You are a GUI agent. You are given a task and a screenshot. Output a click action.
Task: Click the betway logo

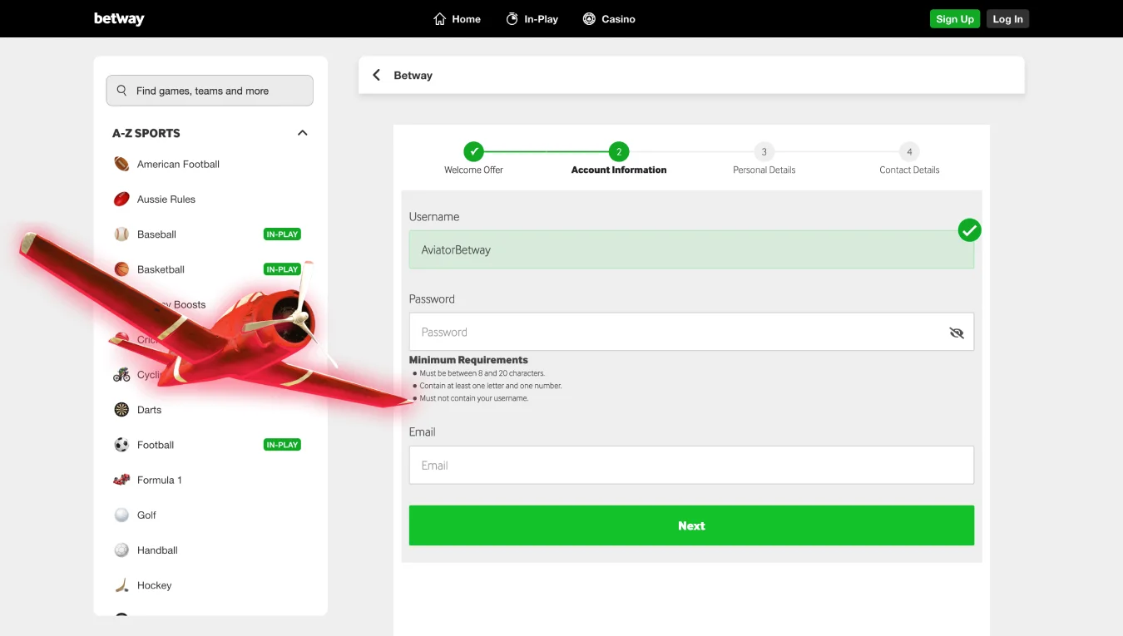coord(119,19)
